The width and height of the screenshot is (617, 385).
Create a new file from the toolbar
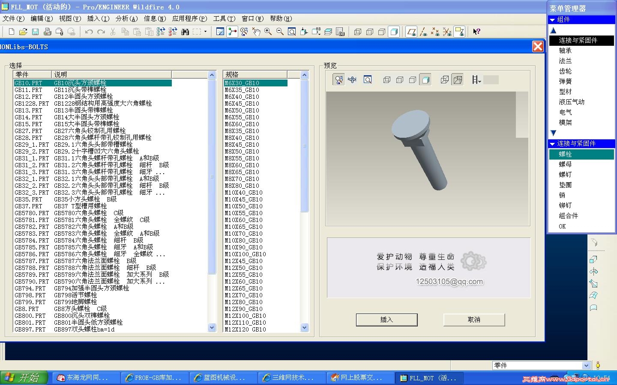click(12, 32)
